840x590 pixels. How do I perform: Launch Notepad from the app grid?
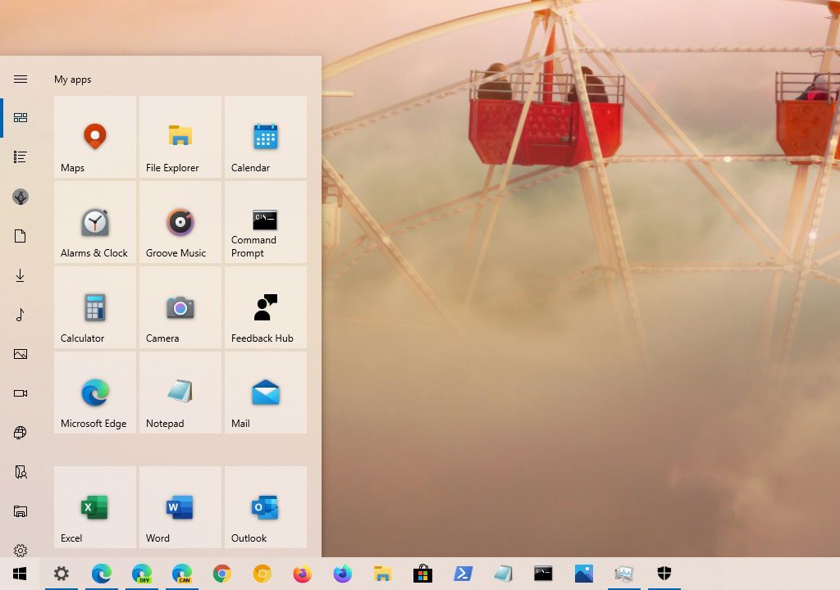pyautogui.click(x=180, y=393)
